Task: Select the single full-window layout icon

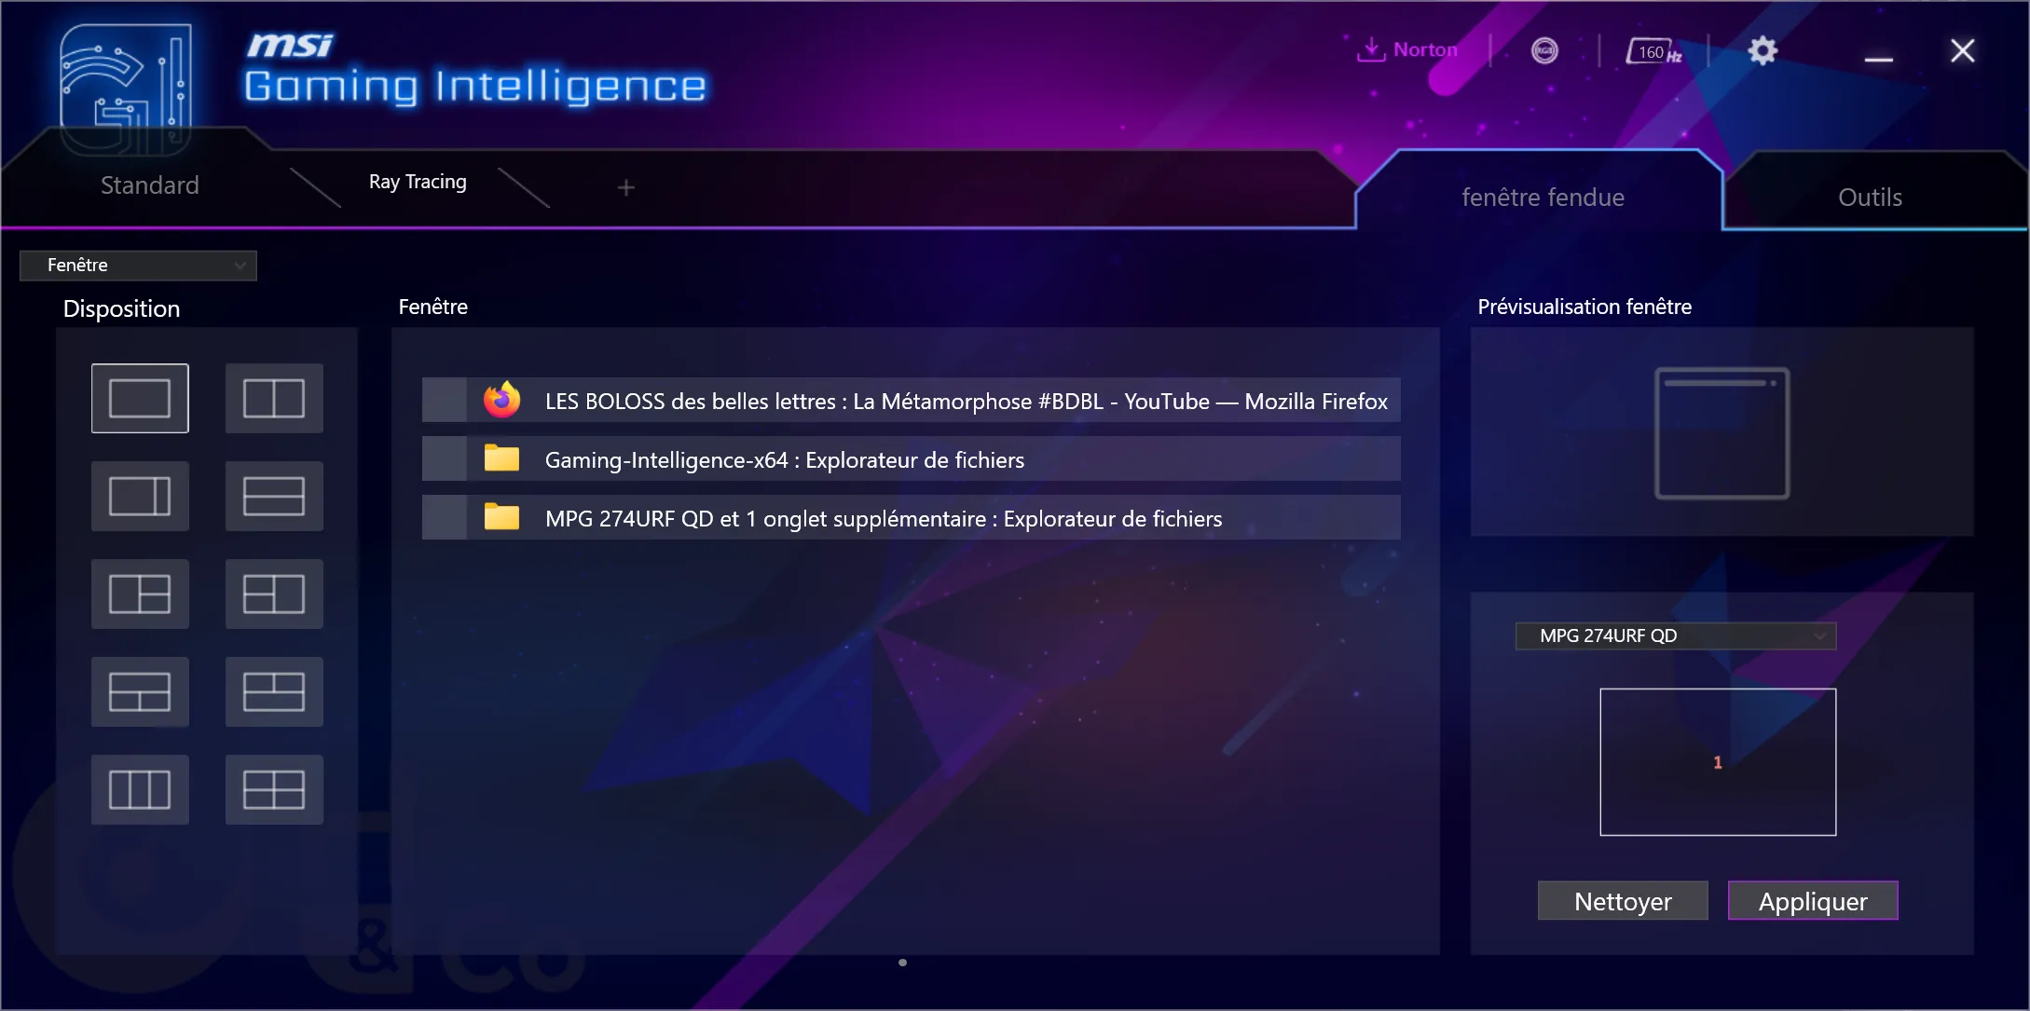Action: click(140, 396)
